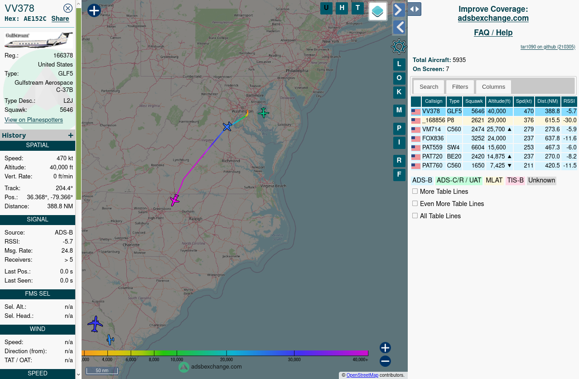The height and width of the screenshot is (379, 579).
Task: Click the left chevron sidebar button
Action: click(399, 27)
